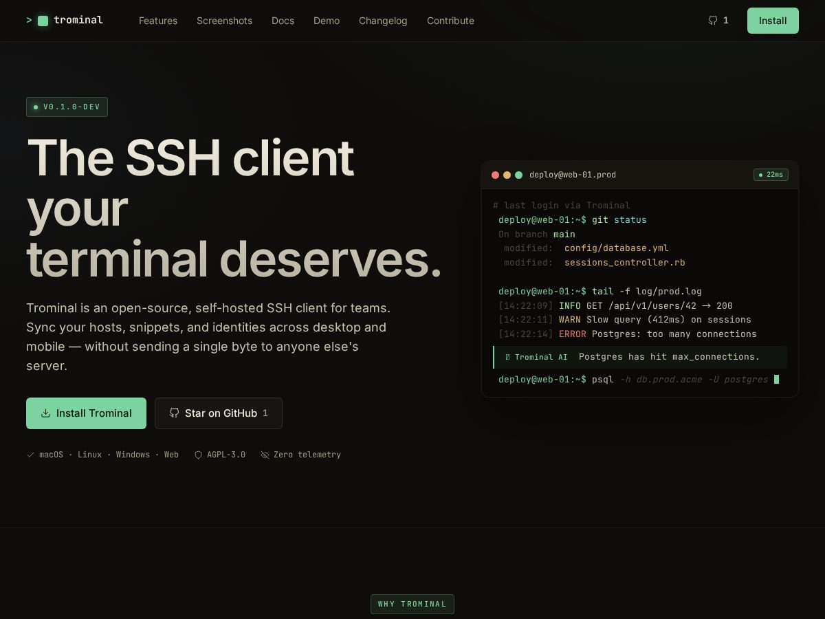Click the INFO log line
Image resolution: width=825 pixels, height=619 pixels.
pyautogui.click(x=615, y=306)
